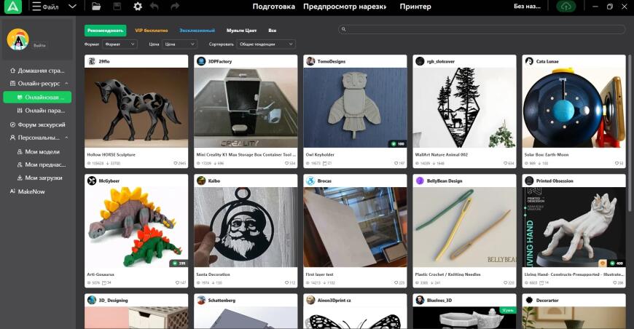Click the Anycubic logo in the top bar

pyautogui.click(x=12, y=7)
